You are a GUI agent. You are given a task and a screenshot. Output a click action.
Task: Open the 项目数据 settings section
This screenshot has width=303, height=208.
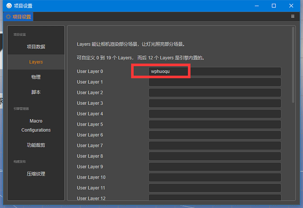pos(36,47)
